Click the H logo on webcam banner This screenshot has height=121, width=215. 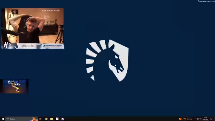coord(6,45)
